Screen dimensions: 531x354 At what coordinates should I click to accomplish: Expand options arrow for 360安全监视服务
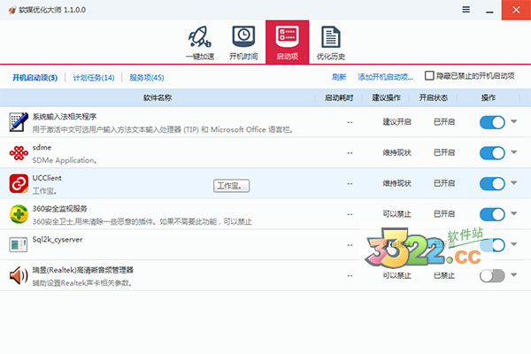513,213
